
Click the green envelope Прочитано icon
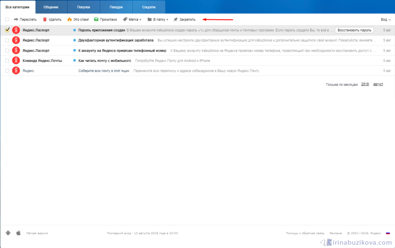click(x=96, y=19)
